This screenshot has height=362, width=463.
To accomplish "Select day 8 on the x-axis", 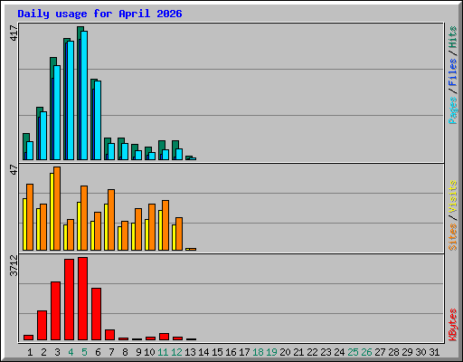I will coord(125,352).
